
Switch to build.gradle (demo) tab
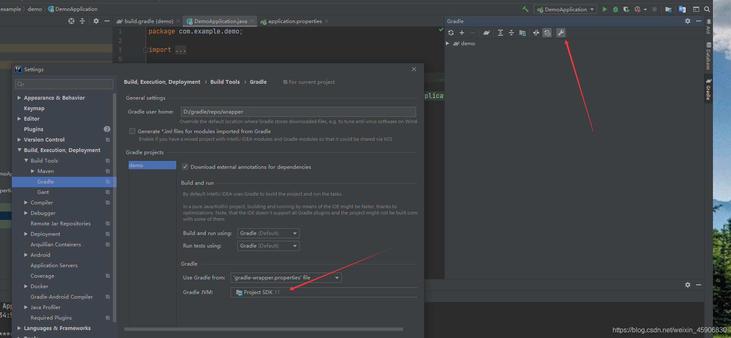148,21
